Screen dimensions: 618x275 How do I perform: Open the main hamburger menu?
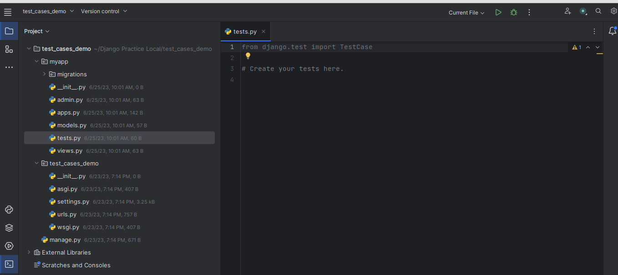point(8,11)
